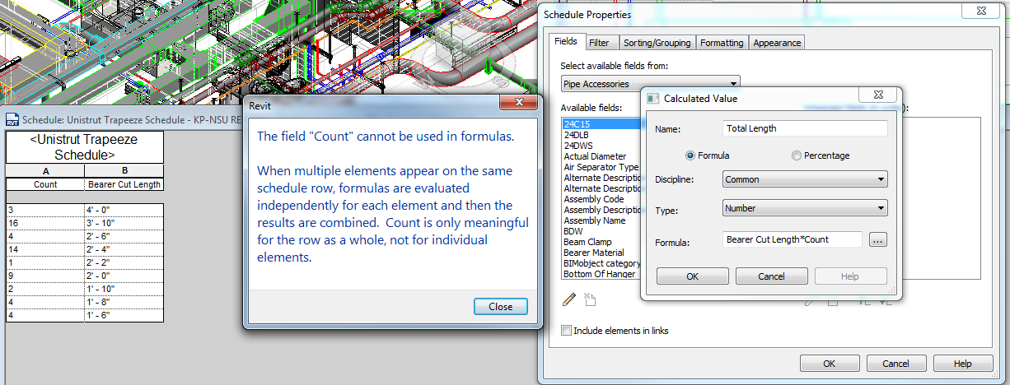Click the count cell with value 14
Image resolution: width=1010 pixels, height=385 pixels.
pyautogui.click(x=45, y=249)
